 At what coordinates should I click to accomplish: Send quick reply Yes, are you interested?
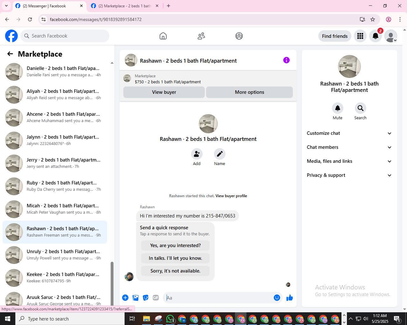175,245
